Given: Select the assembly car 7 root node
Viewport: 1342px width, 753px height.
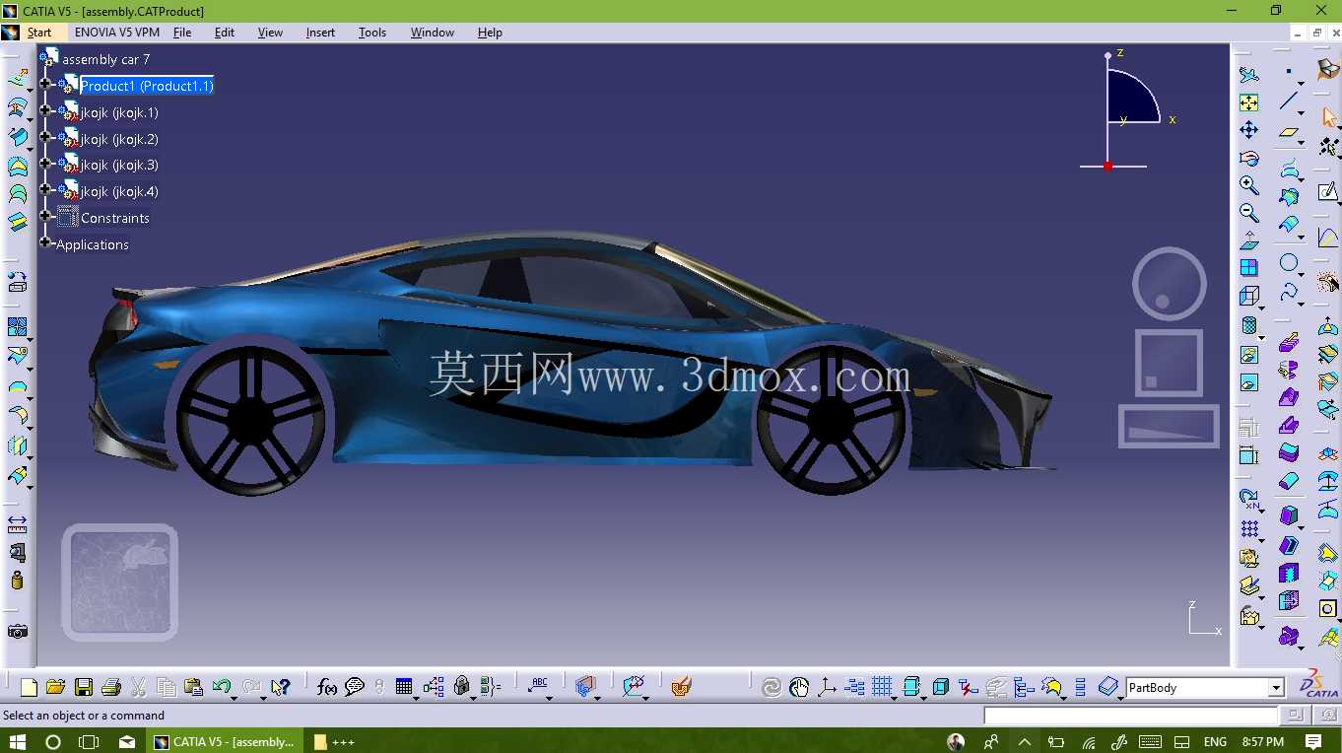Looking at the screenshot, I should pos(106,59).
